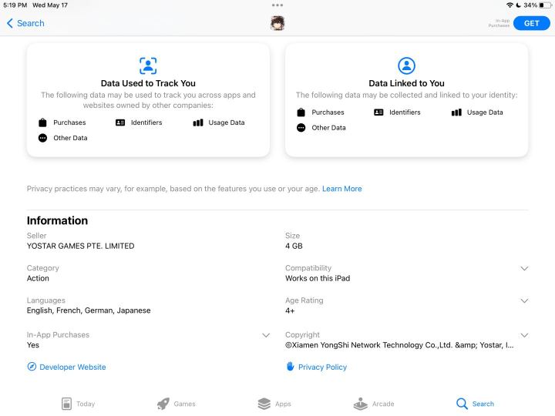Screen dimensions: 555x416
Task: Expand the In-App Purchases chevron
Action: tap(266, 335)
